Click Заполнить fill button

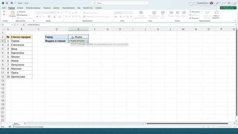point(195,15)
